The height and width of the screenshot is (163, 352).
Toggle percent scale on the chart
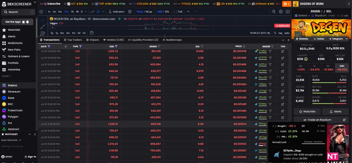(275, 33)
